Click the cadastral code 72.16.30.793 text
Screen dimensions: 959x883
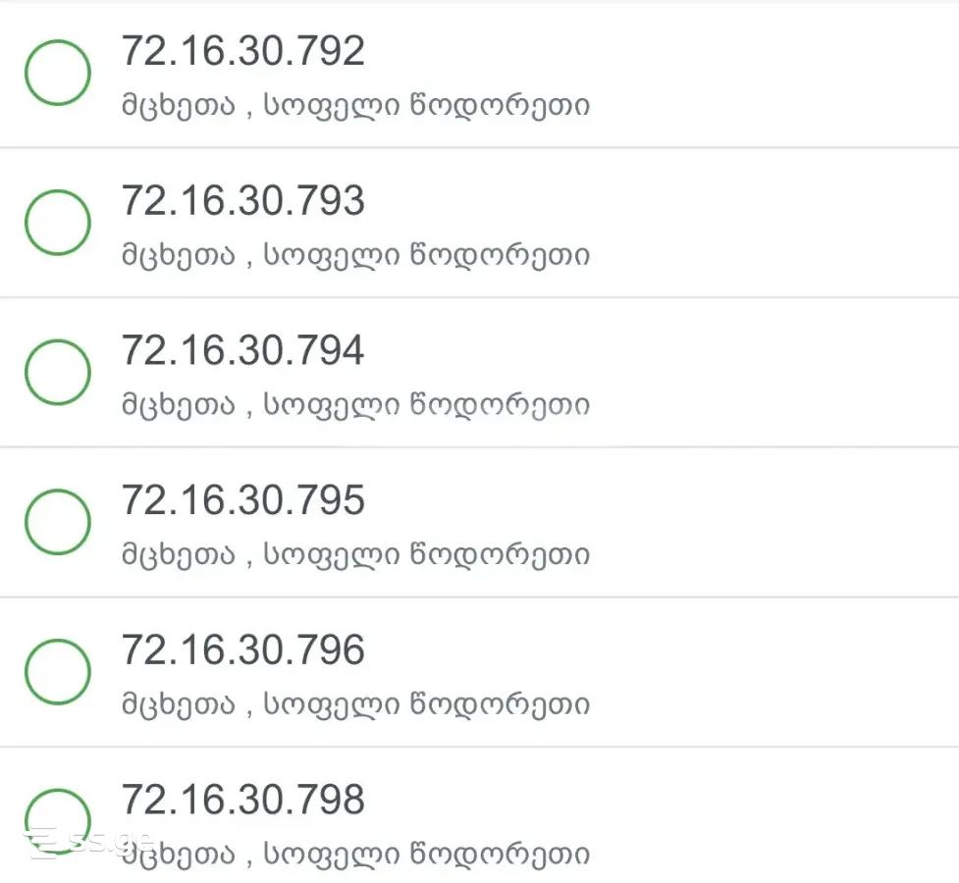coord(242,200)
